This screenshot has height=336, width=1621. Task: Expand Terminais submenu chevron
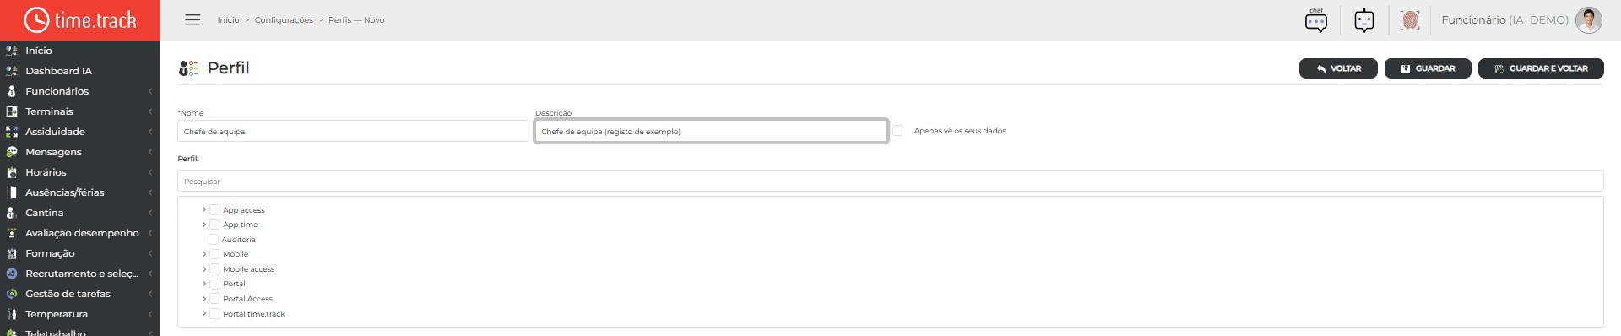150,111
